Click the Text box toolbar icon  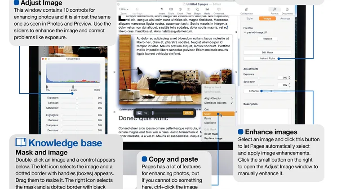pos(188,9)
